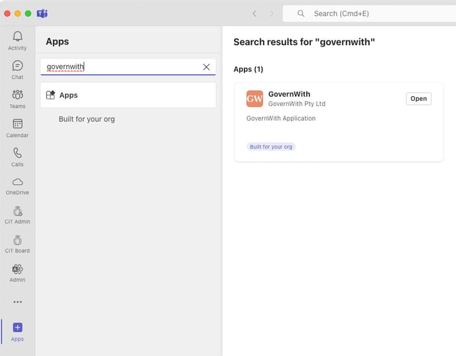This screenshot has height=356, width=456.
Task: Go to Chat in sidebar
Action: tap(17, 70)
